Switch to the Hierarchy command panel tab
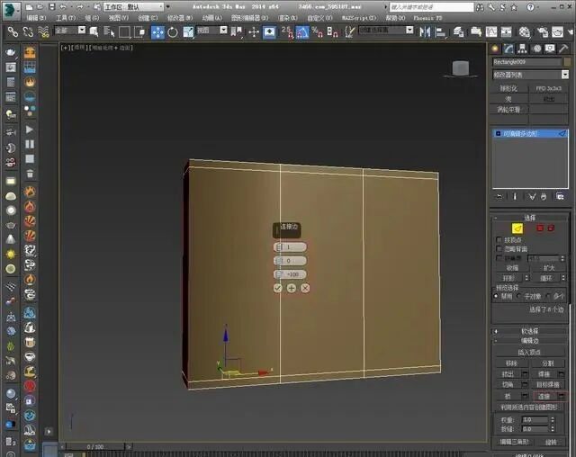The width and height of the screenshot is (576, 457). tap(522, 49)
